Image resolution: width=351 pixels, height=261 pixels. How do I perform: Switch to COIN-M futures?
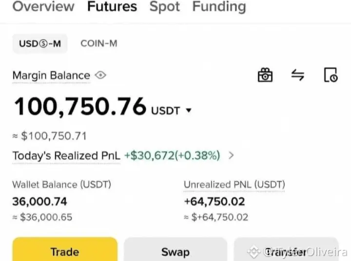coord(99,43)
